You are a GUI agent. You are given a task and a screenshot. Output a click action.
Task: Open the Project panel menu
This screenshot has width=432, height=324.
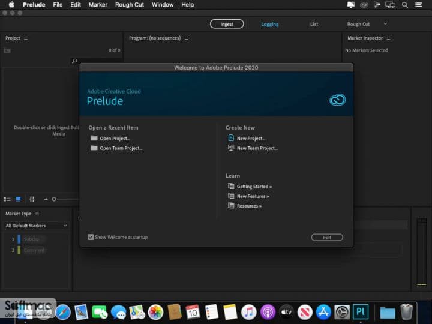pos(26,38)
